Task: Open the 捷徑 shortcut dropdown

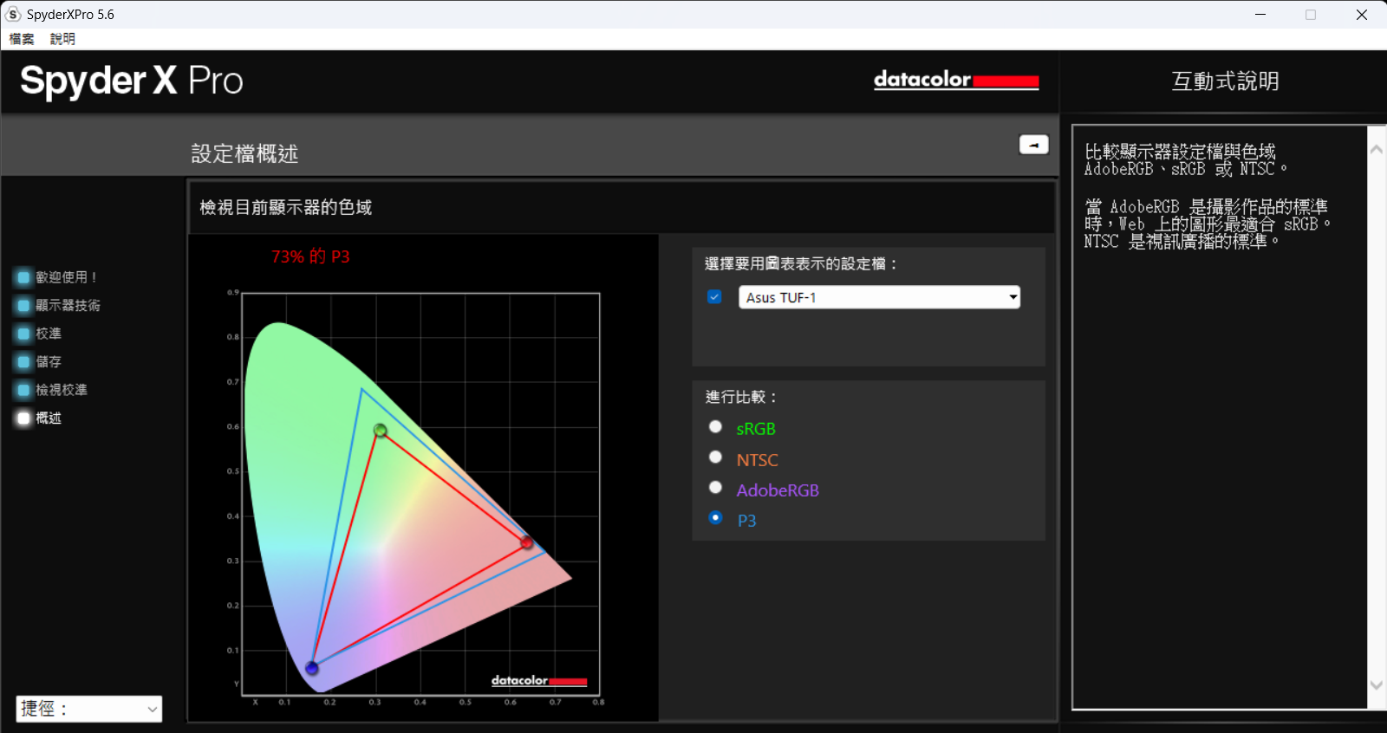Action: click(x=89, y=709)
